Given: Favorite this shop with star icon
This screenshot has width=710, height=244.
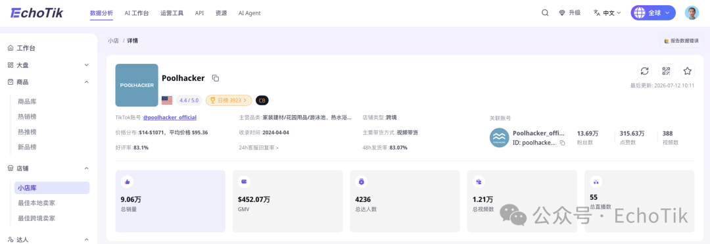Looking at the screenshot, I should [x=688, y=71].
